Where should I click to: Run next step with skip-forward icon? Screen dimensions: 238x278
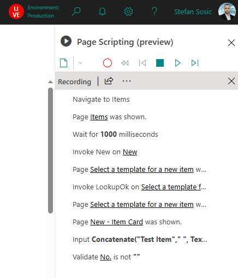[195, 63]
